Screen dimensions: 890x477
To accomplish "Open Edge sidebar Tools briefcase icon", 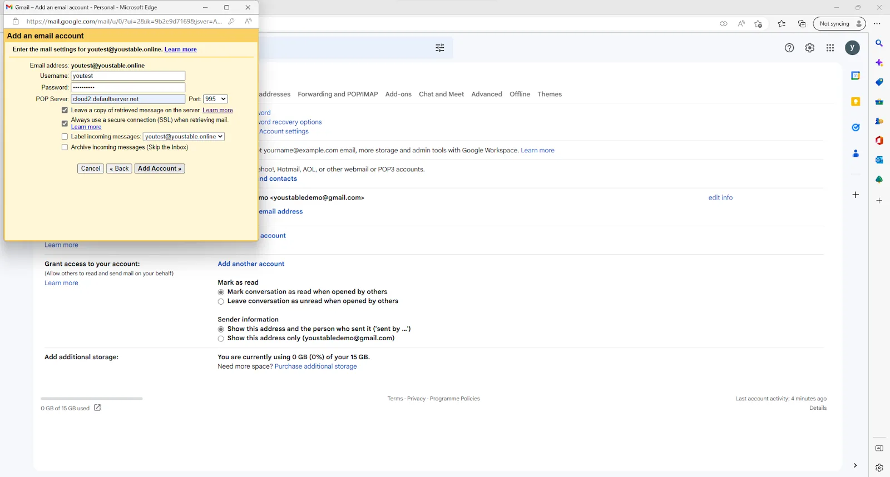I will click(x=879, y=102).
